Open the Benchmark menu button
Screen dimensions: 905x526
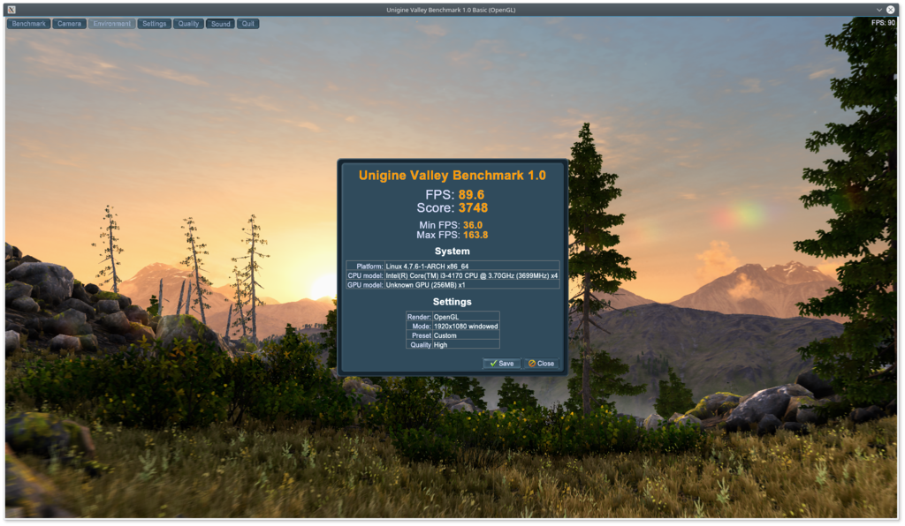click(x=28, y=24)
